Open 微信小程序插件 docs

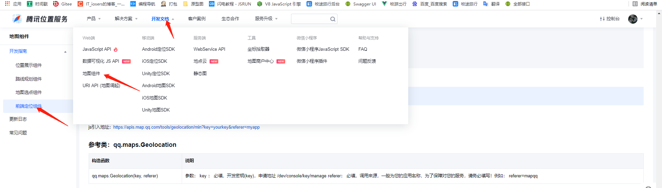point(312,61)
